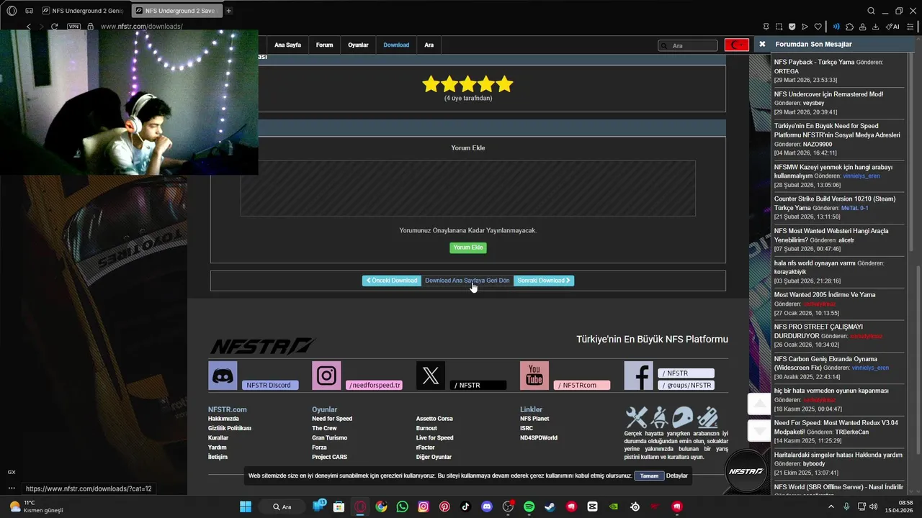
Task: Go to Sonraki Download
Action: point(544,281)
